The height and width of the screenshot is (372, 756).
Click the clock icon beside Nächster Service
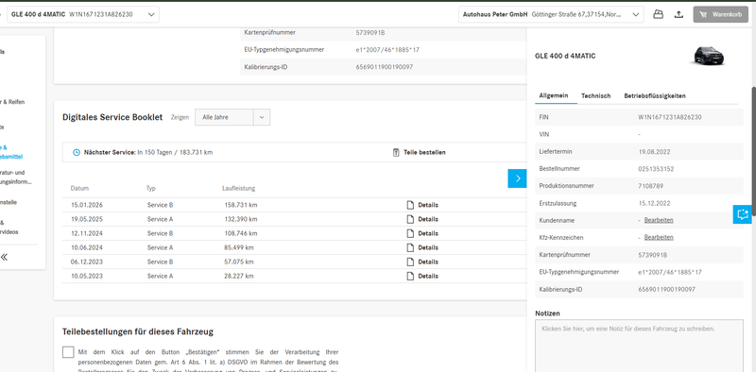coord(77,152)
